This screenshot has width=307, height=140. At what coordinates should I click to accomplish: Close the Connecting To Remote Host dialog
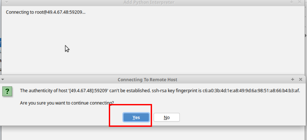(x=301, y=80)
